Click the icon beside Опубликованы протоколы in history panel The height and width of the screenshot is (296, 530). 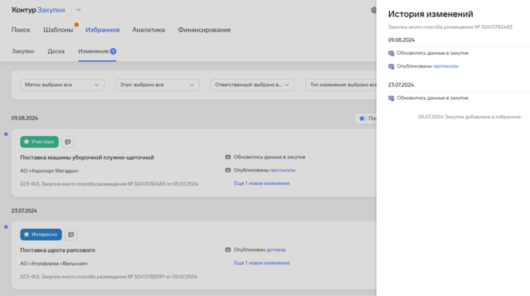[x=391, y=66]
